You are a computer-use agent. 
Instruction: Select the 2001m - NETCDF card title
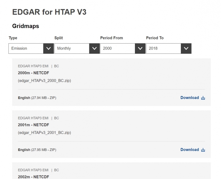tap(33, 125)
